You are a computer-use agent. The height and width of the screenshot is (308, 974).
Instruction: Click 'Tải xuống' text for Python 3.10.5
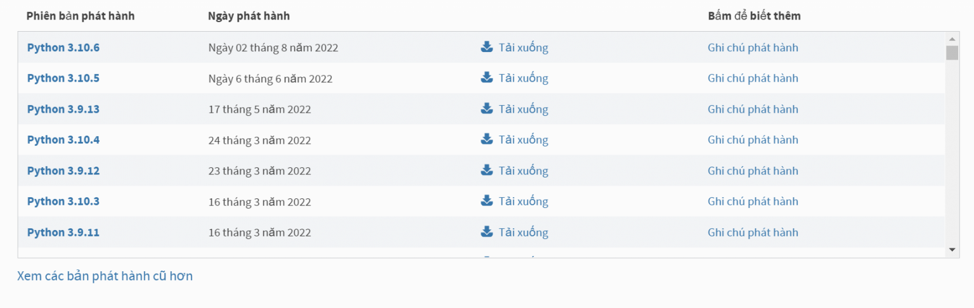coord(523,79)
